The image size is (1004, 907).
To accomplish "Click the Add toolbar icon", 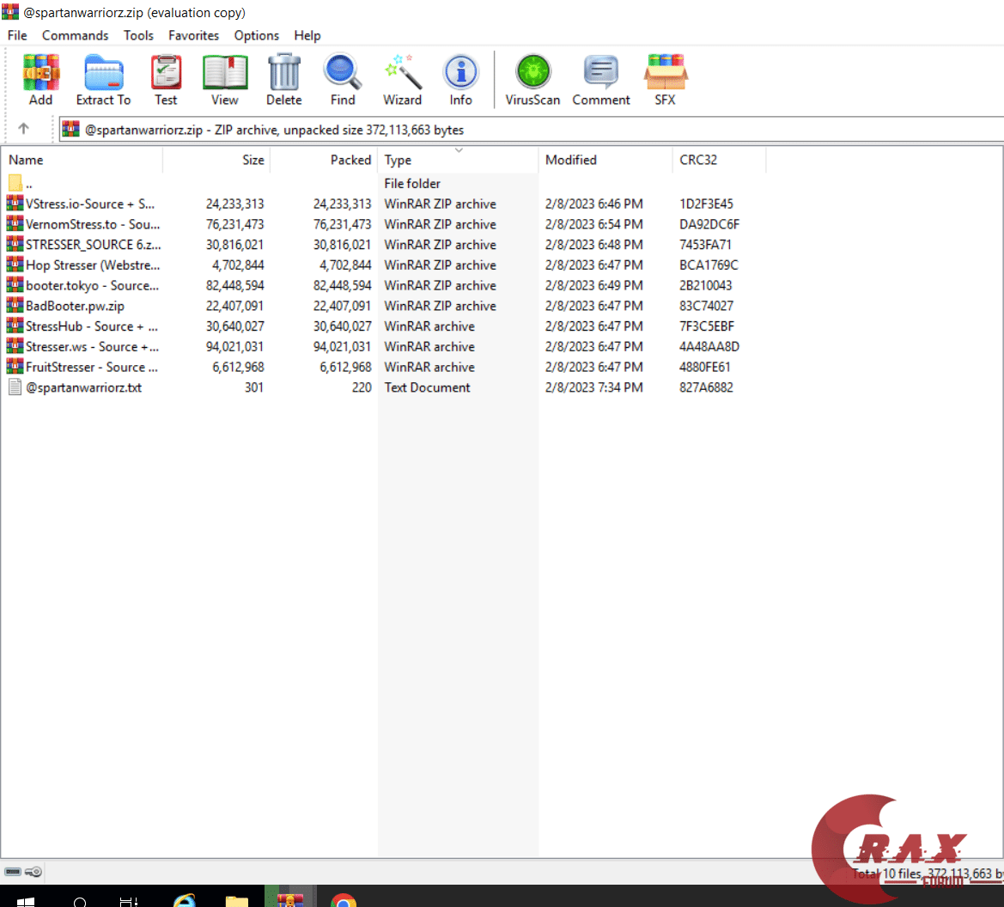I will [x=41, y=79].
